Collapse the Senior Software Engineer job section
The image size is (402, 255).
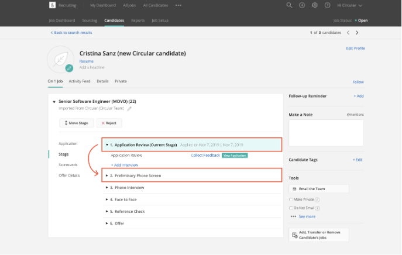[54, 102]
